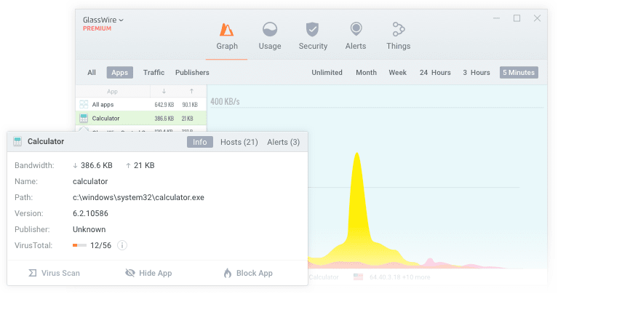The width and height of the screenshot is (622, 334).
Task: Click the Calculator icon in popup header
Action: [x=17, y=142]
